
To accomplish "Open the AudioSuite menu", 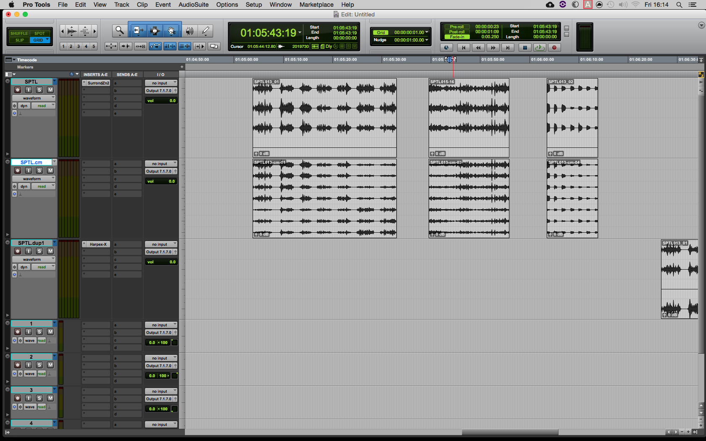I will click(x=193, y=5).
